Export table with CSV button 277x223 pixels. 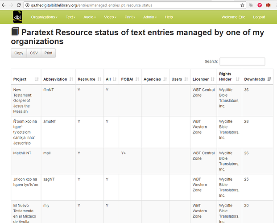click(34, 53)
